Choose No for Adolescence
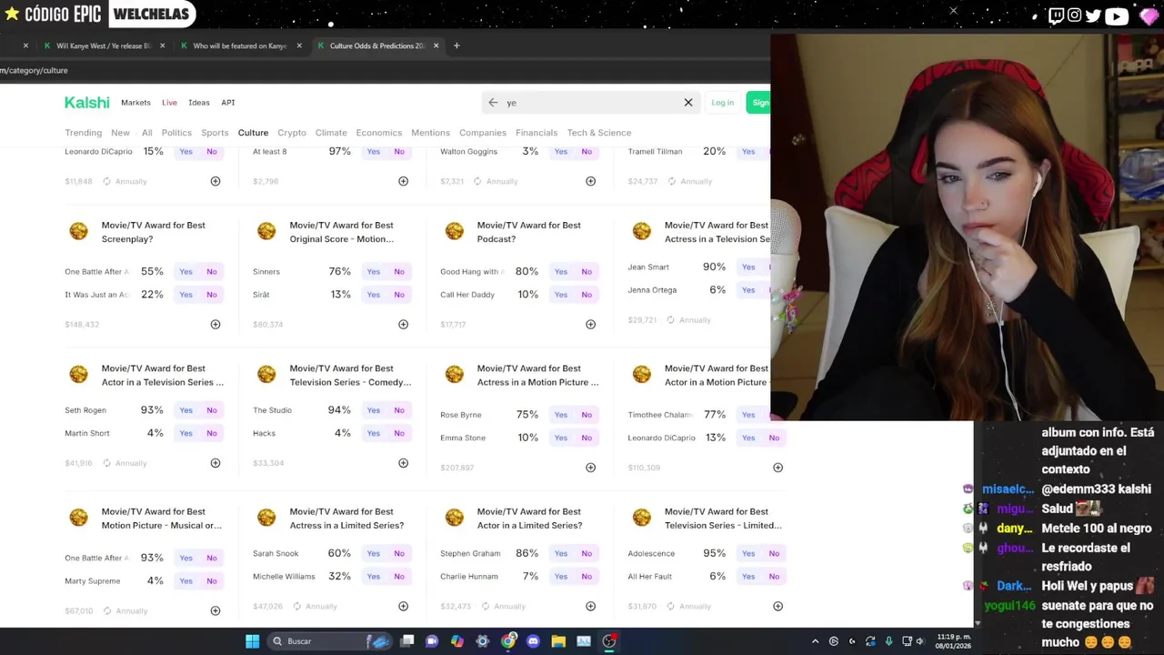Image resolution: width=1164 pixels, height=655 pixels. point(774,553)
